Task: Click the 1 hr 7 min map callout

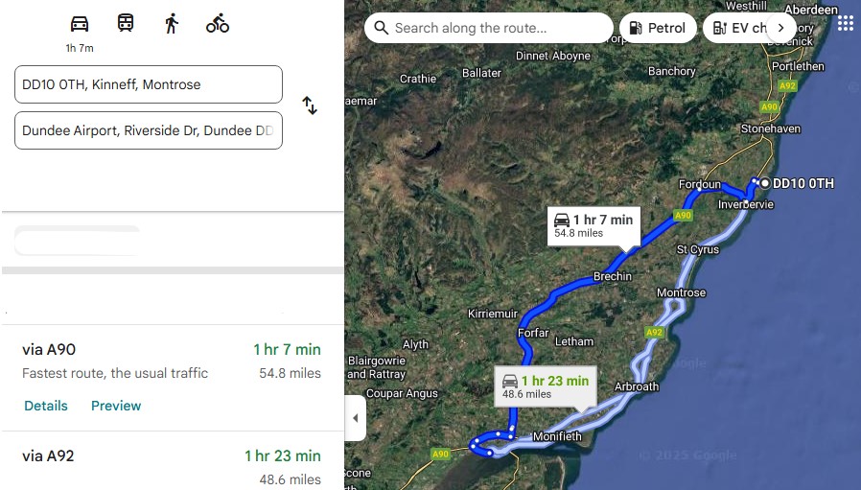Action: (593, 225)
